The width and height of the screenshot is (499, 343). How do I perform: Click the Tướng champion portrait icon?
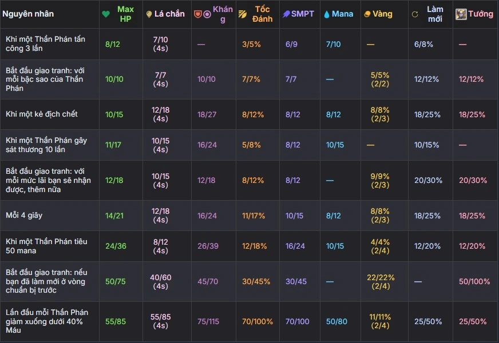point(461,14)
